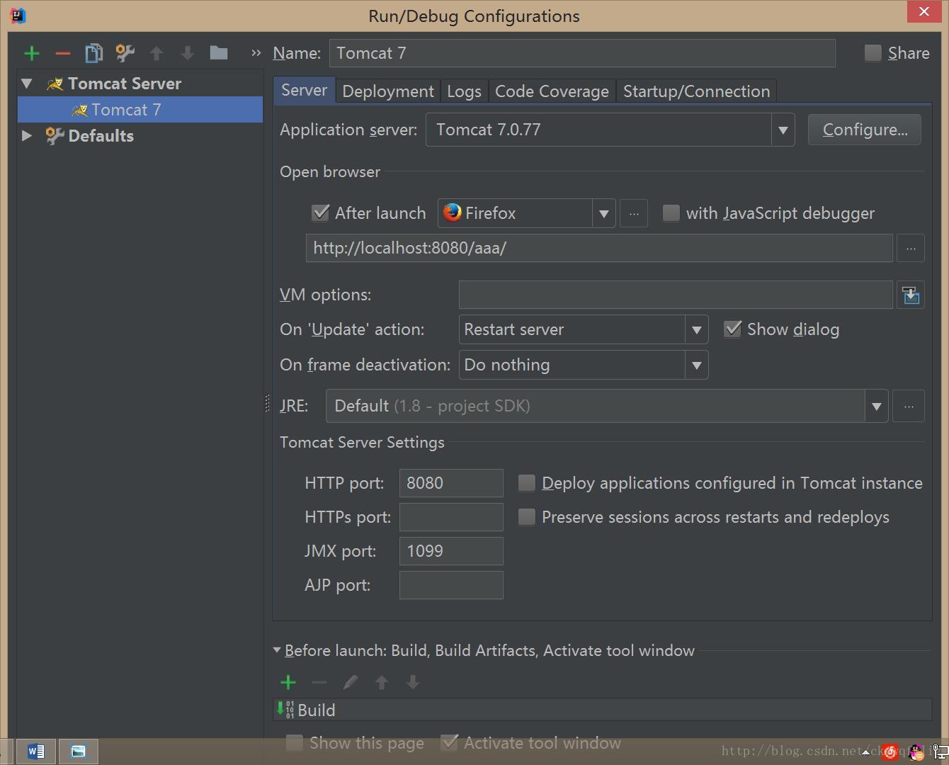Image resolution: width=949 pixels, height=765 pixels.
Task: Move configuration up arrow in toolbar
Action: tap(157, 53)
